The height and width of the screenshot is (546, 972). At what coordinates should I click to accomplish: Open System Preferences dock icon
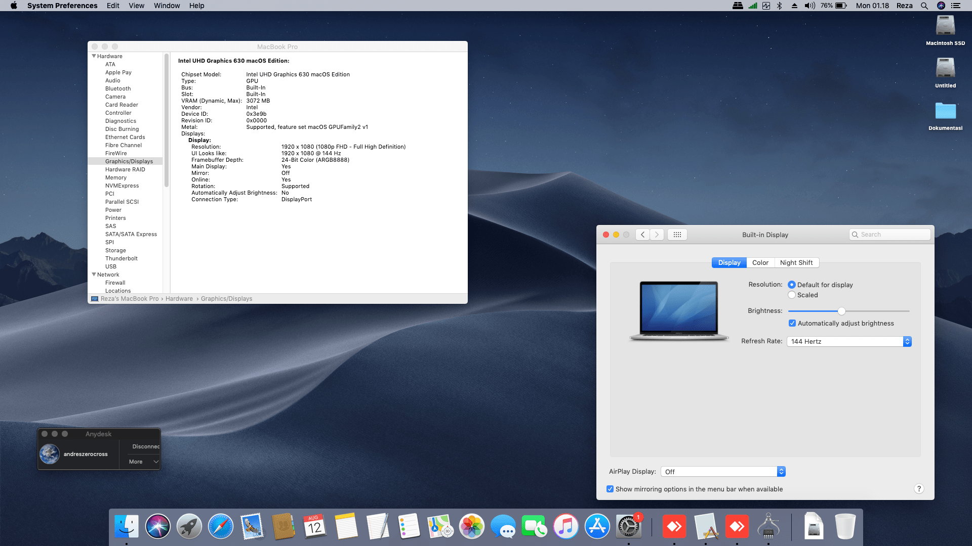(x=628, y=526)
